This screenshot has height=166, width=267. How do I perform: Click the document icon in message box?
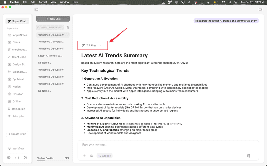tap(249, 156)
